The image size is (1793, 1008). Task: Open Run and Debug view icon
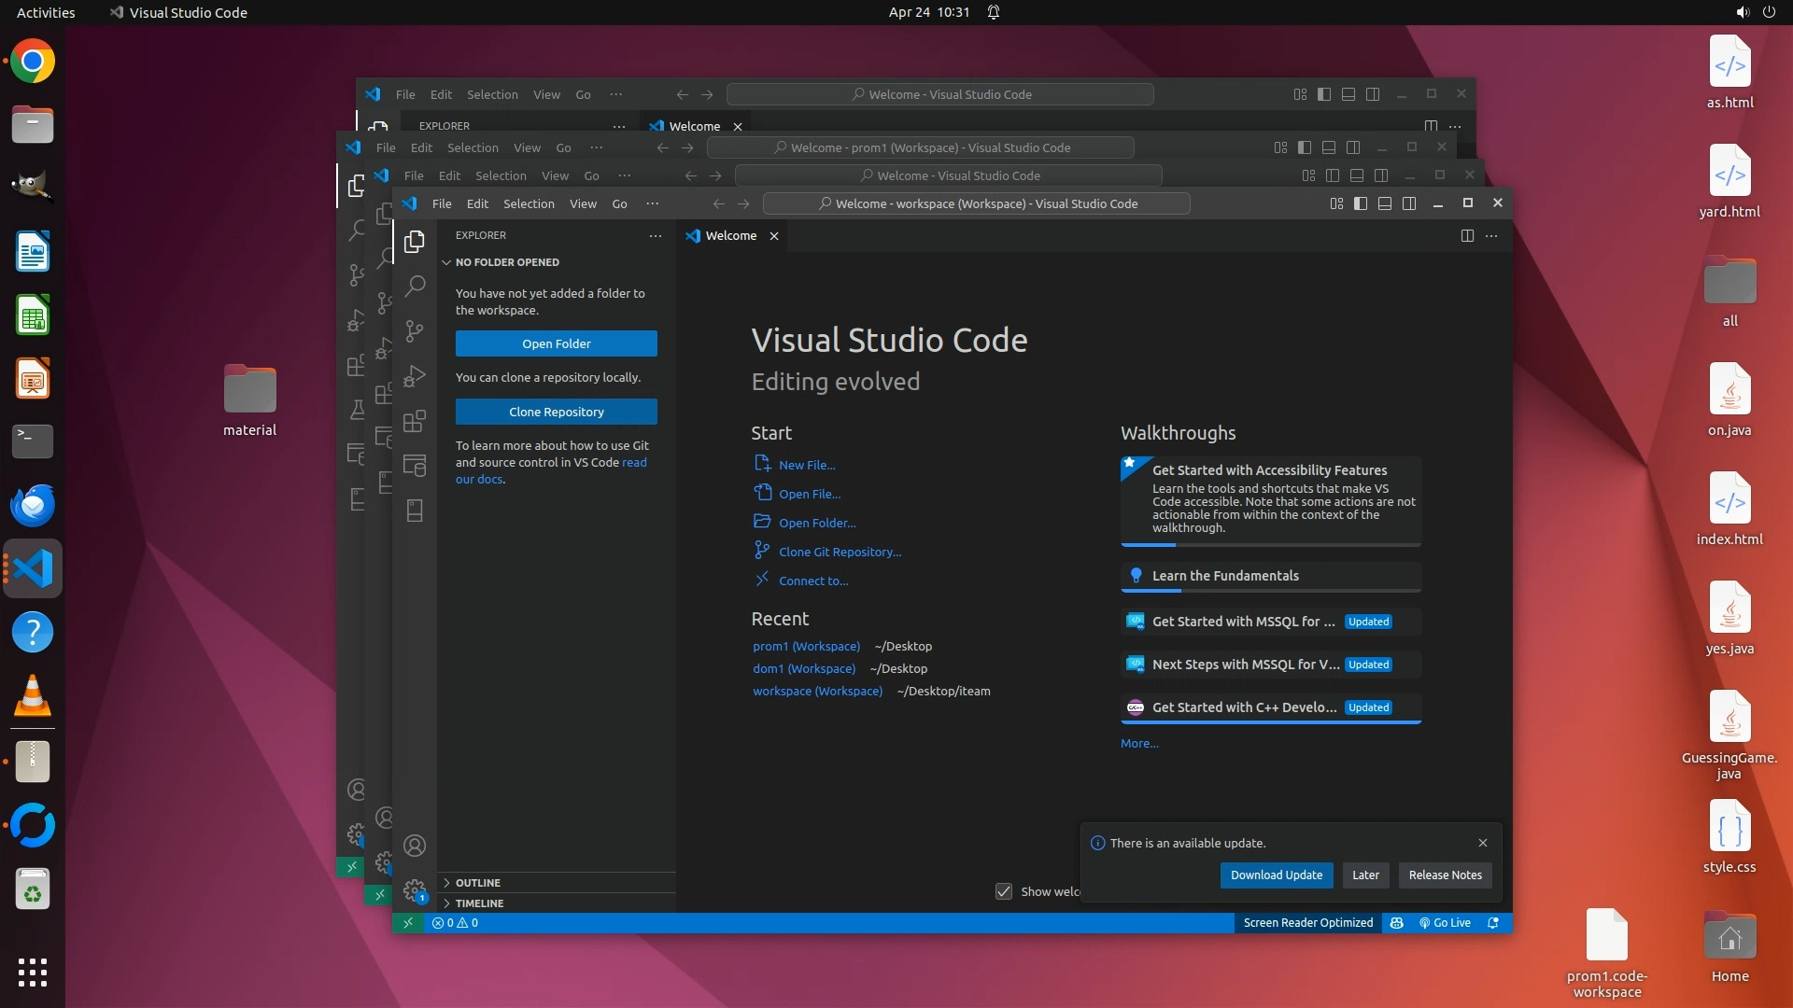tap(415, 376)
